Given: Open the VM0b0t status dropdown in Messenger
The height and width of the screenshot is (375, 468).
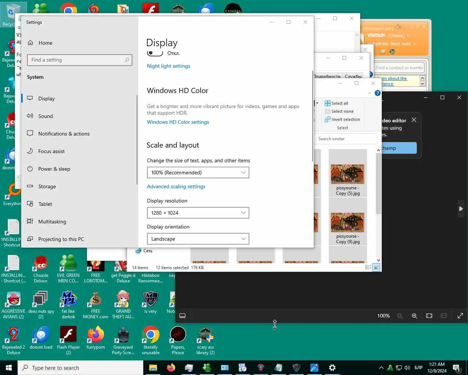Looking at the screenshot, I should [x=408, y=36].
